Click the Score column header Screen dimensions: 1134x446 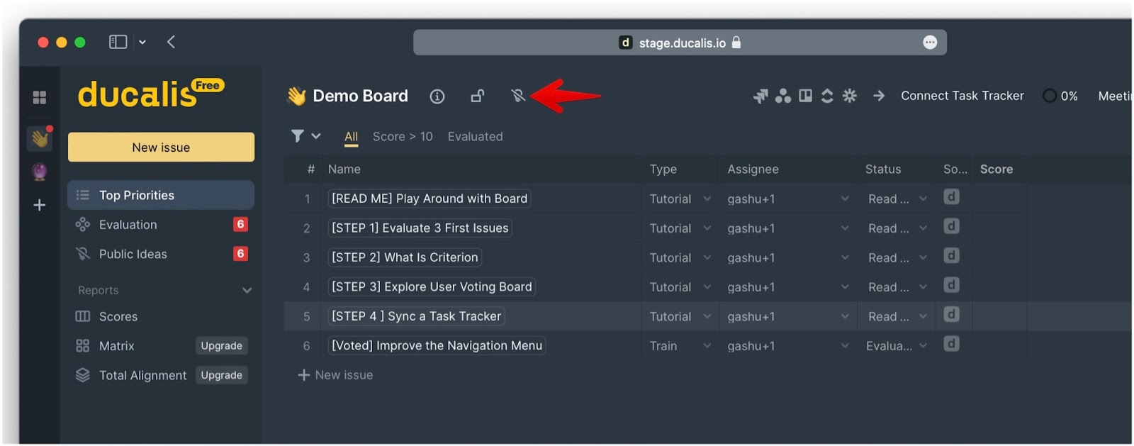[996, 169]
